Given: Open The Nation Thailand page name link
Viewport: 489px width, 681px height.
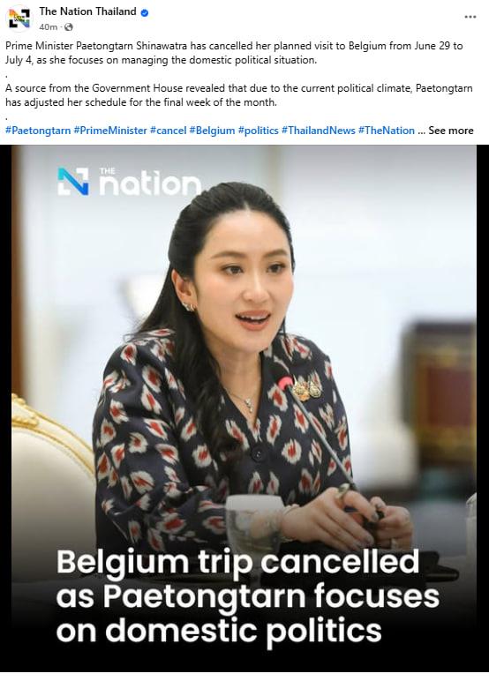Looking at the screenshot, I should pyautogui.click(x=87, y=11).
